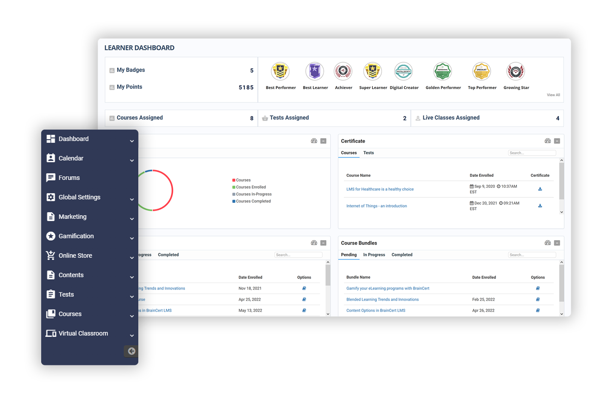Click the Course Bundles search field

point(532,255)
